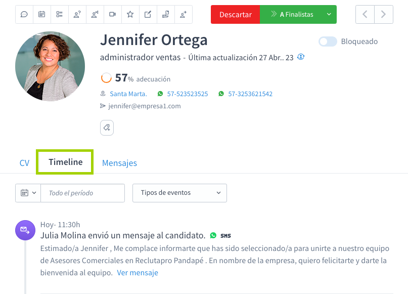
Task: Open the CV tab
Action: click(24, 162)
